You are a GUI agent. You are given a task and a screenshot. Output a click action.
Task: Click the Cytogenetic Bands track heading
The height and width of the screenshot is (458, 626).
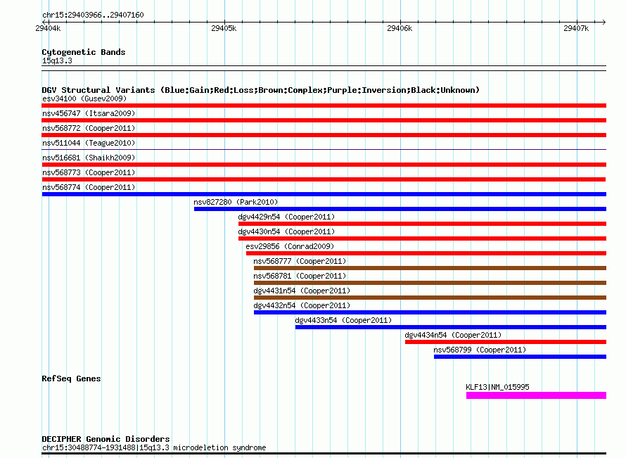coord(84,52)
